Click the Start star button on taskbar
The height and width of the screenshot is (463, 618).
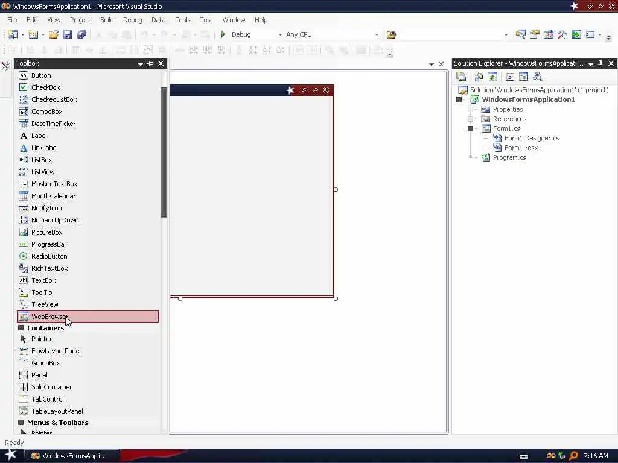tap(11, 455)
